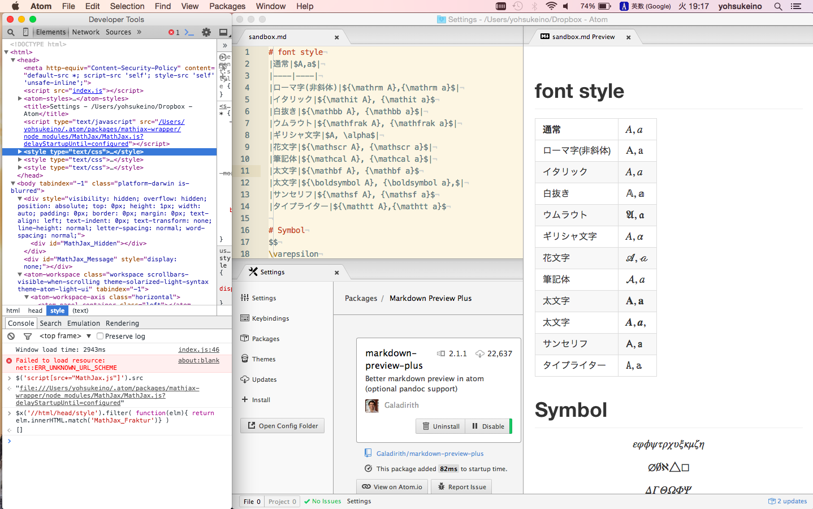This screenshot has width=813, height=509.
Task: Click the View on Atom.io button
Action: coord(392,486)
